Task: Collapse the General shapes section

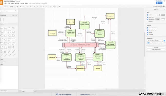Action: pyautogui.click(x=9, y=24)
